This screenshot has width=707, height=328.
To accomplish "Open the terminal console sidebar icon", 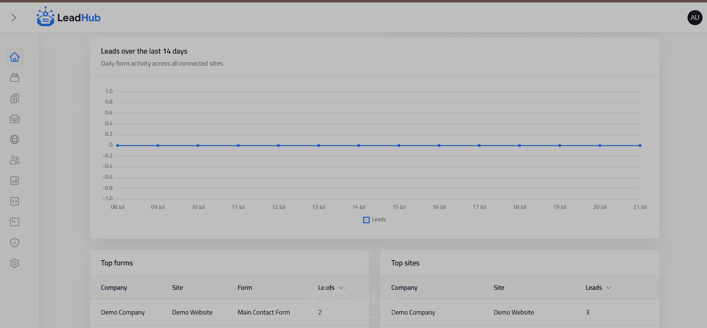I will tap(15, 222).
